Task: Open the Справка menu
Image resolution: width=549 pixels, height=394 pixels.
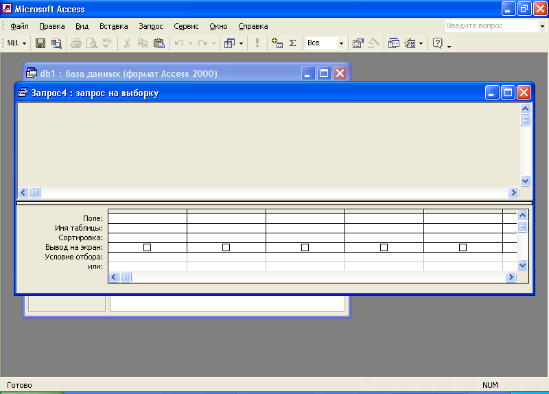Action: pos(253,26)
